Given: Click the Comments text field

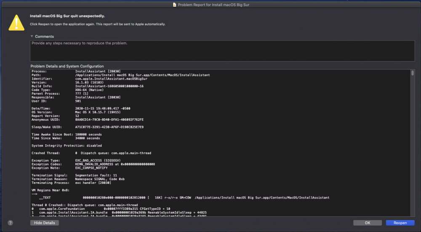Looking at the screenshot, I should (x=222, y=51).
